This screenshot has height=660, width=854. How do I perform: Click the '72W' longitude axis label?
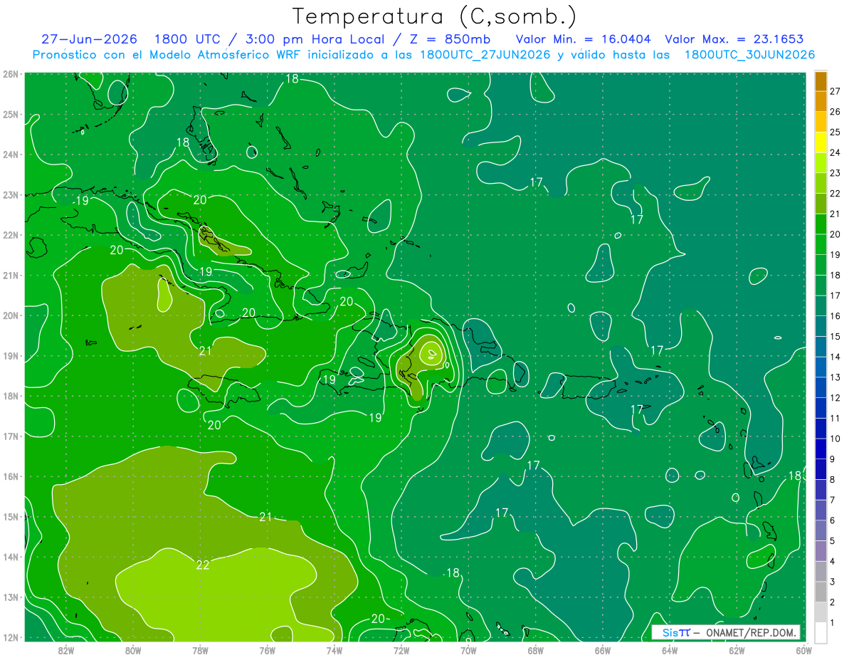pos(401,650)
